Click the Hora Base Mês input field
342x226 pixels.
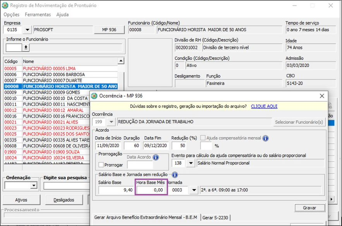click(x=151, y=190)
